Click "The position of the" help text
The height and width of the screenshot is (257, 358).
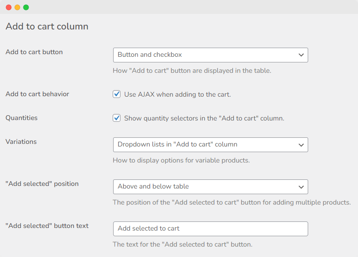(x=232, y=202)
